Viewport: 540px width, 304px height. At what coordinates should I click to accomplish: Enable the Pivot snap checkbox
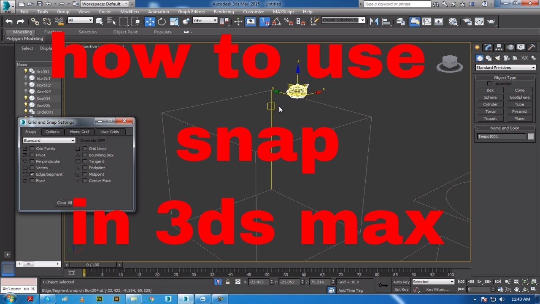pyautogui.click(x=32, y=155)
